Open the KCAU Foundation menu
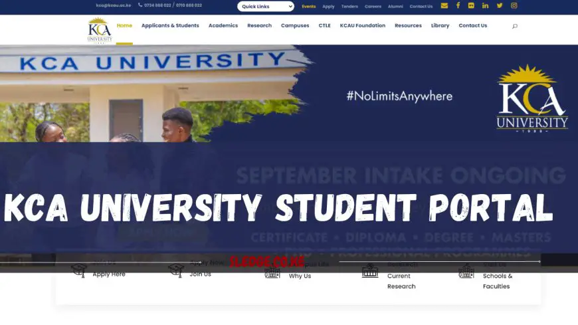The image size is (578, 325). [x=362, y=25]
